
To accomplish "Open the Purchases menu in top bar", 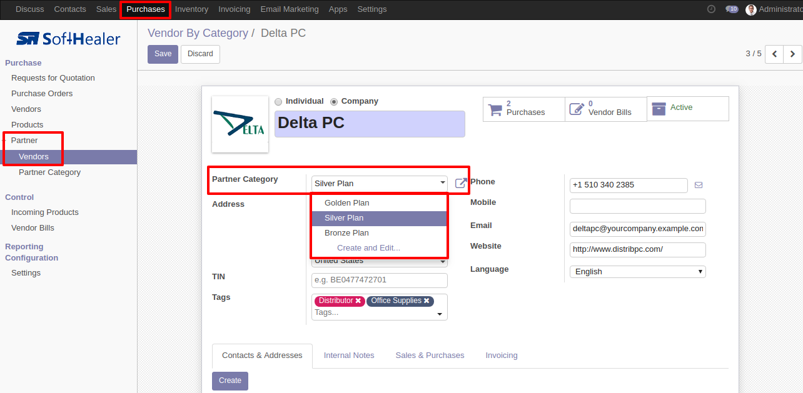I will point(146,9).
